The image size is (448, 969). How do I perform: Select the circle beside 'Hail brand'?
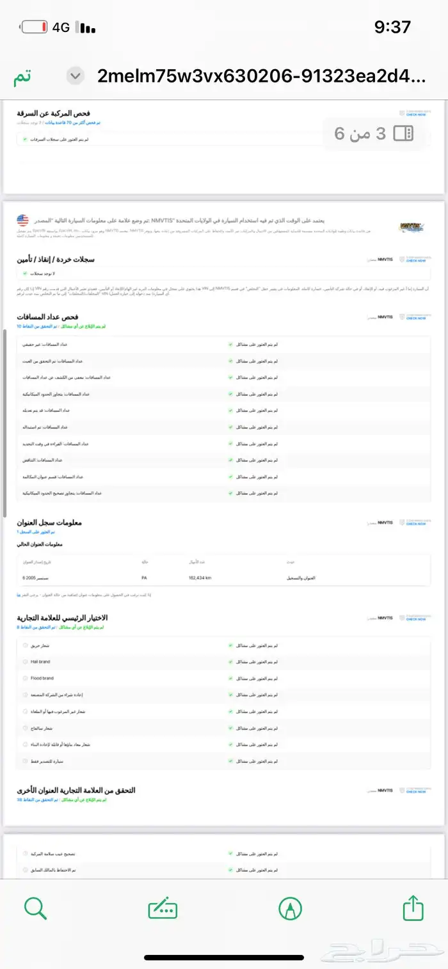(x=25, y=661)
